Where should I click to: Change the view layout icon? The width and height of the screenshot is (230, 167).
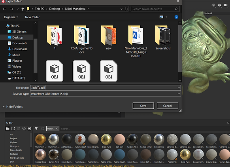[x=161, y=17]
